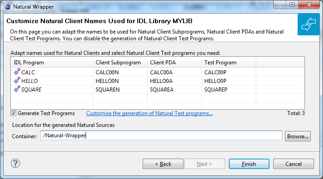Maximize the Natural Wrapper window
This screenshot has height=179, width=323.
tap(292, 5)
